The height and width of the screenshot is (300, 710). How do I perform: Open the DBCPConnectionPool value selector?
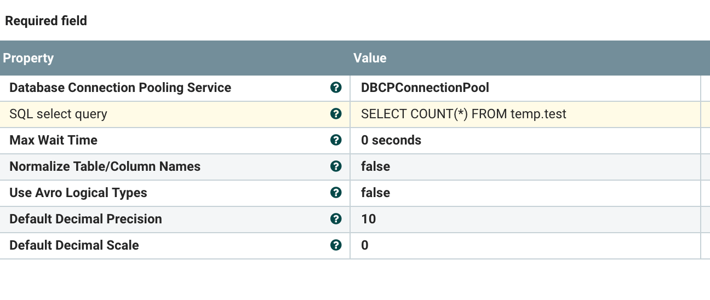(x=425, y=88)
